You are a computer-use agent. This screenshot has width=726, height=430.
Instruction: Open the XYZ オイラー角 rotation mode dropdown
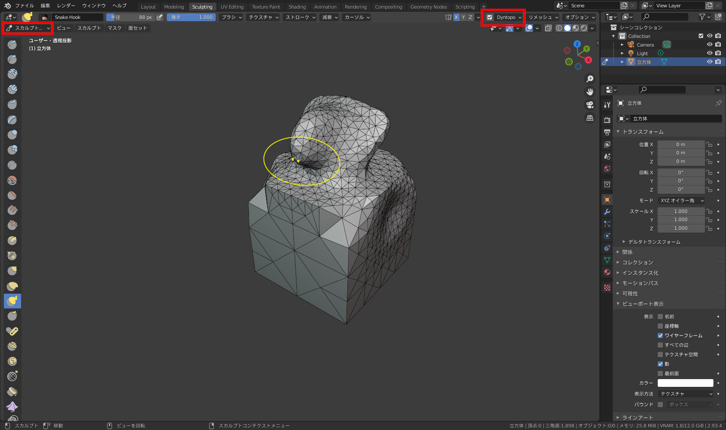coord(681,201)
